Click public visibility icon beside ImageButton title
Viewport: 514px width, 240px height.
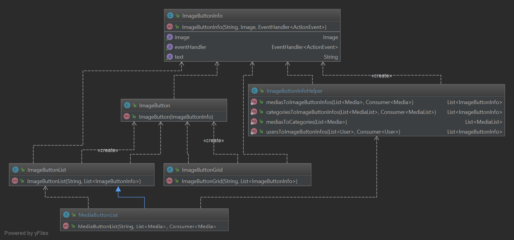tap(134, 105)
